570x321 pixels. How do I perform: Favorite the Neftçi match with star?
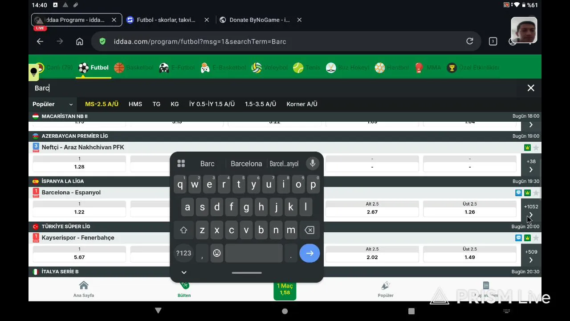point(536,148)
